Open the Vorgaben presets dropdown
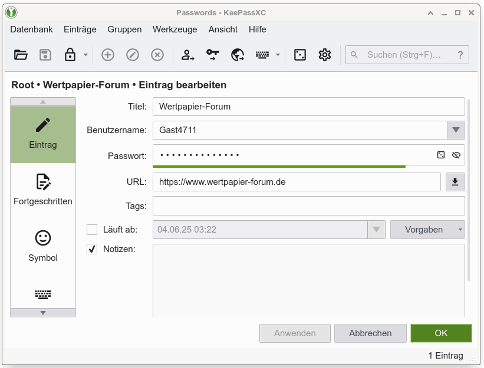Screen dimensions: 484x368 (427, 230)
